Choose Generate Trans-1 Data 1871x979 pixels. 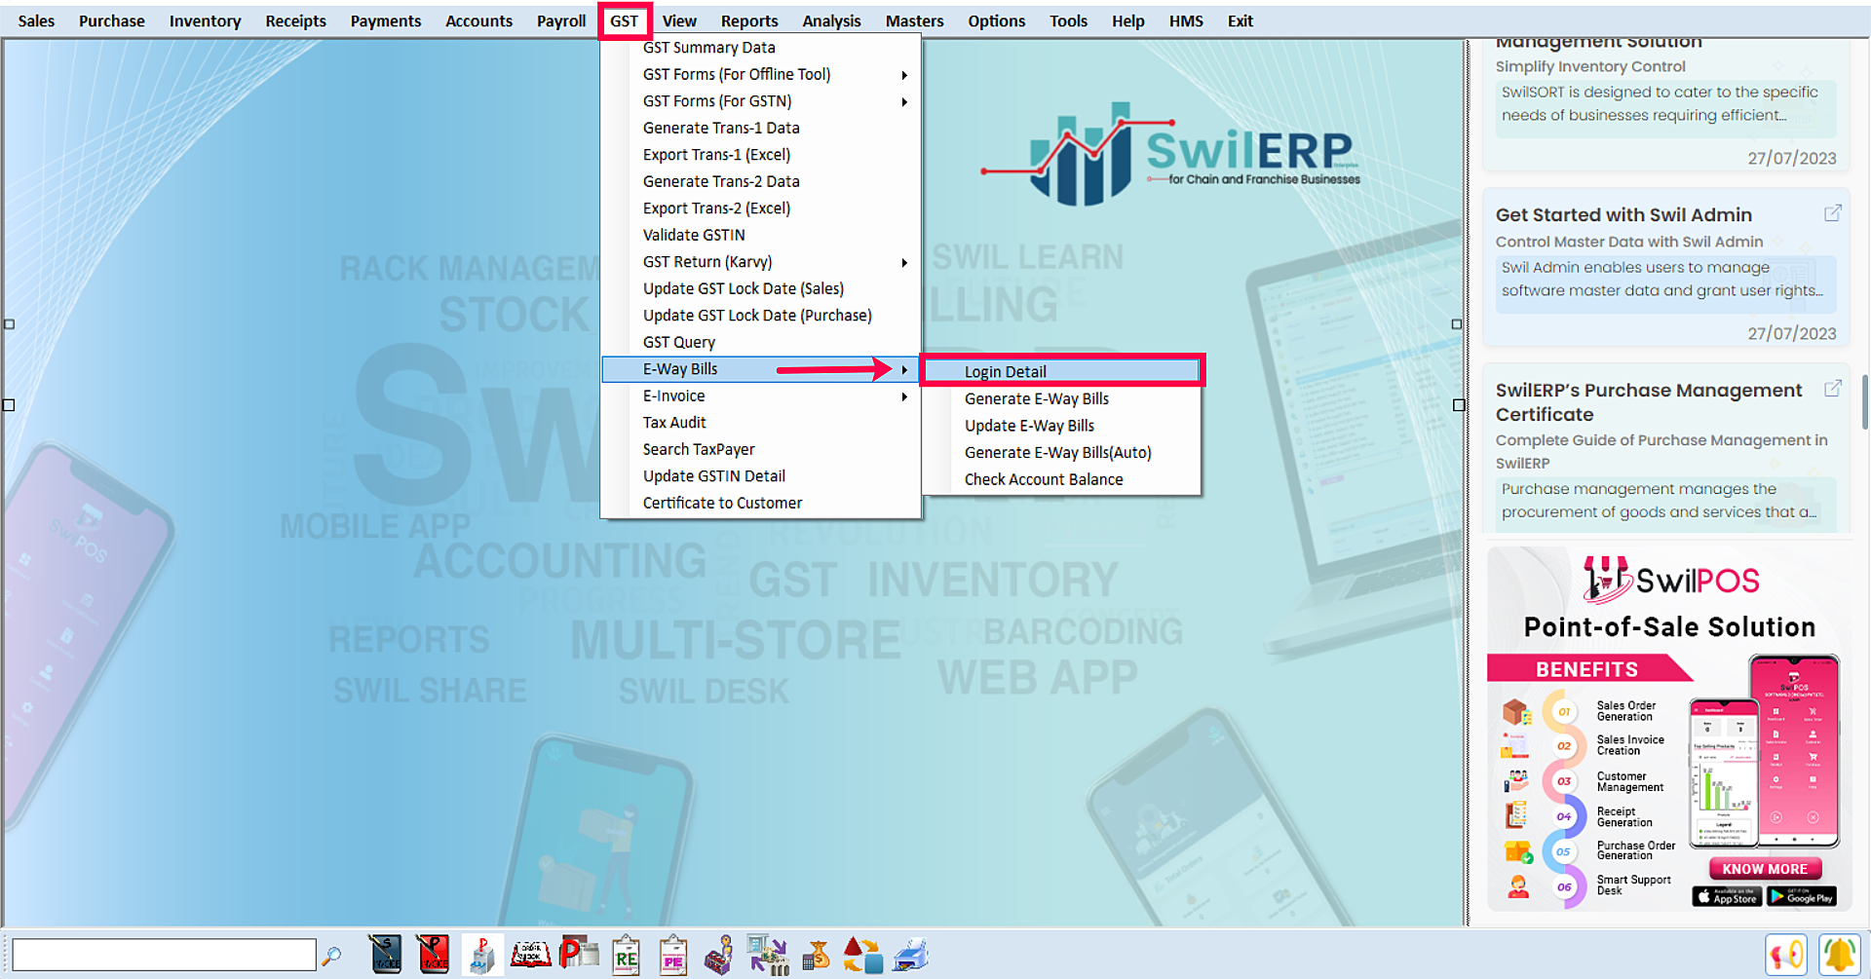[760, 128]
